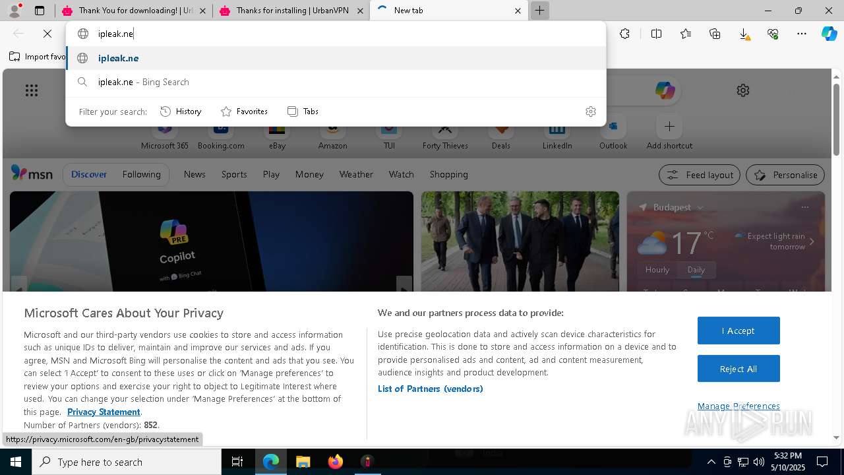Open notification center icon
Image resolution: width=844 pixels, height=475 pixels.
pyautogui.click(x=822, y=462)
